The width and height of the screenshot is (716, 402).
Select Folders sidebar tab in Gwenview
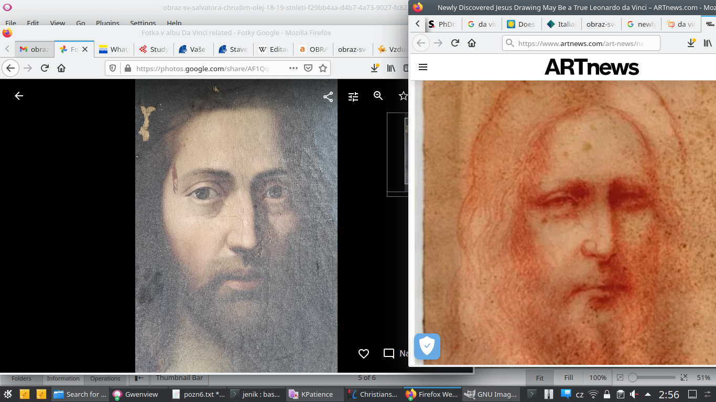pyautogui.click(x=21, y=378)
